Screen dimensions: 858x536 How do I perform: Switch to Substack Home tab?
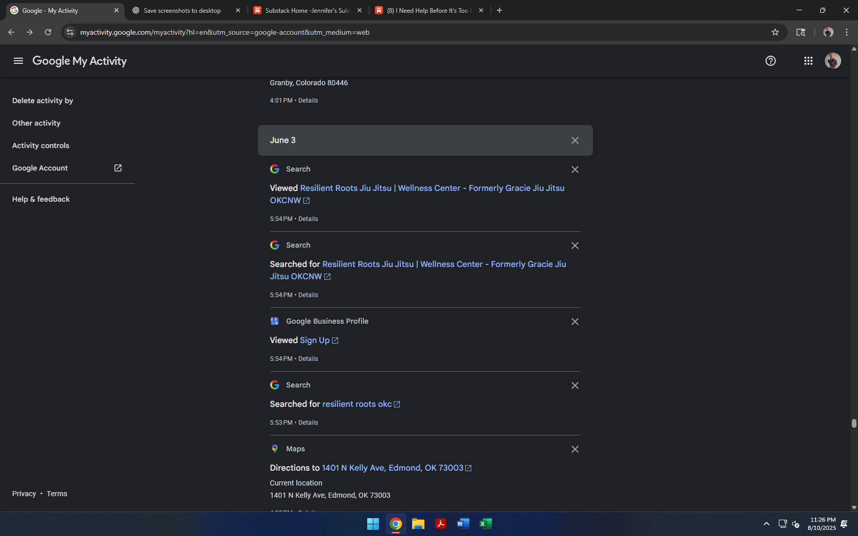coord(307,10)
